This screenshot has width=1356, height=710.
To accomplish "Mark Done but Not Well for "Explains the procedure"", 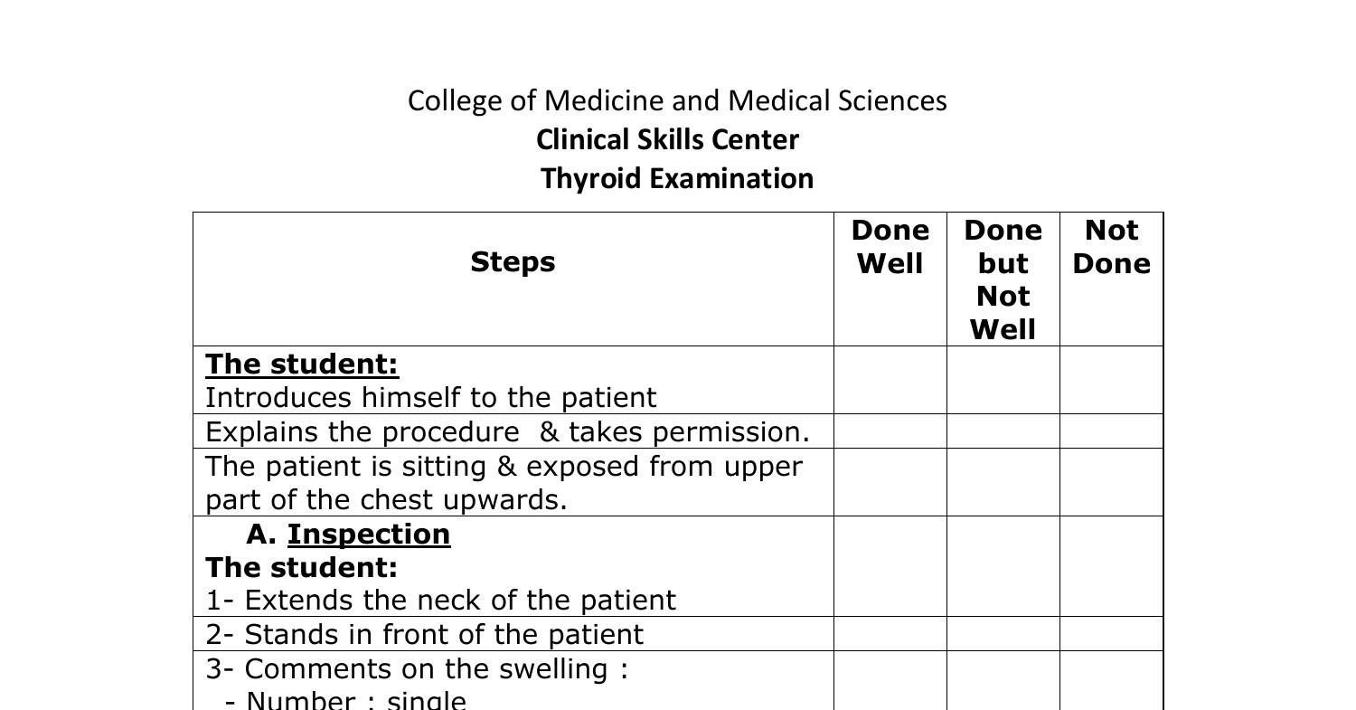I will [x=1003, y=431].
